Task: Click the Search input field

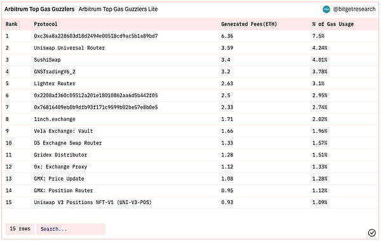Action: [70, 229]
